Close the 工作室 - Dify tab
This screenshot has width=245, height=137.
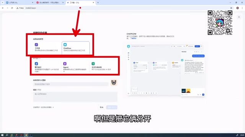93,3
